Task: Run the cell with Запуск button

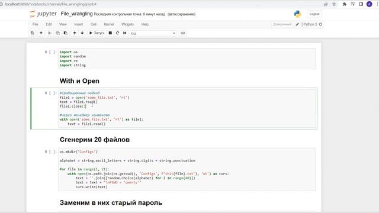Action: (x=97, y=33)
